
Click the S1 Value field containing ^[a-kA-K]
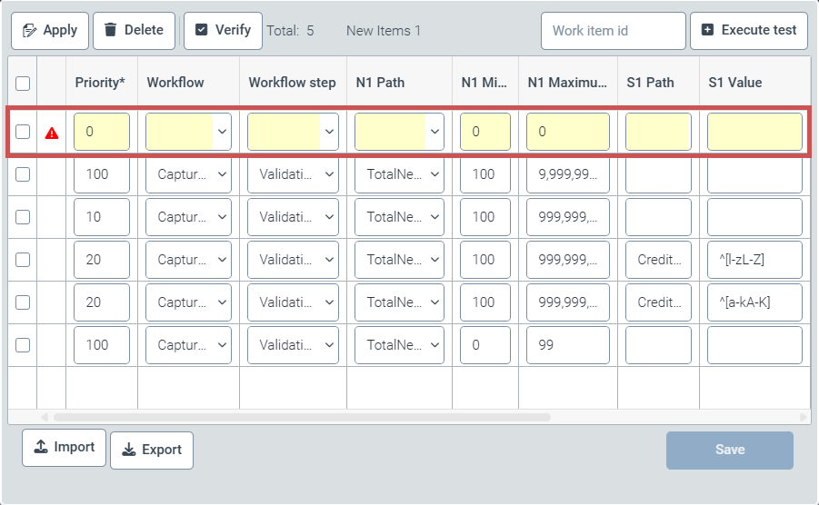click(x=754, y=302)
